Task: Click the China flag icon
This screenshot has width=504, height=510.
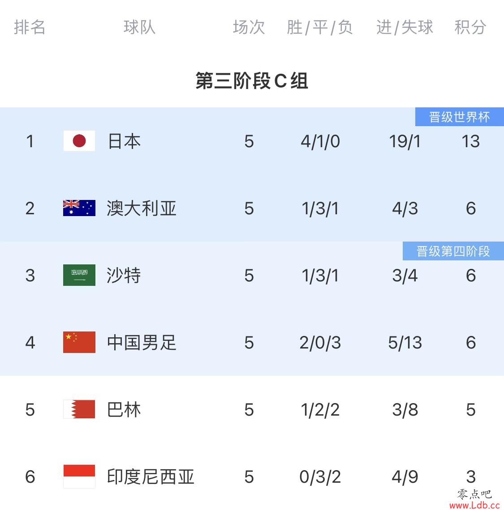Action: tap(79, 342)
